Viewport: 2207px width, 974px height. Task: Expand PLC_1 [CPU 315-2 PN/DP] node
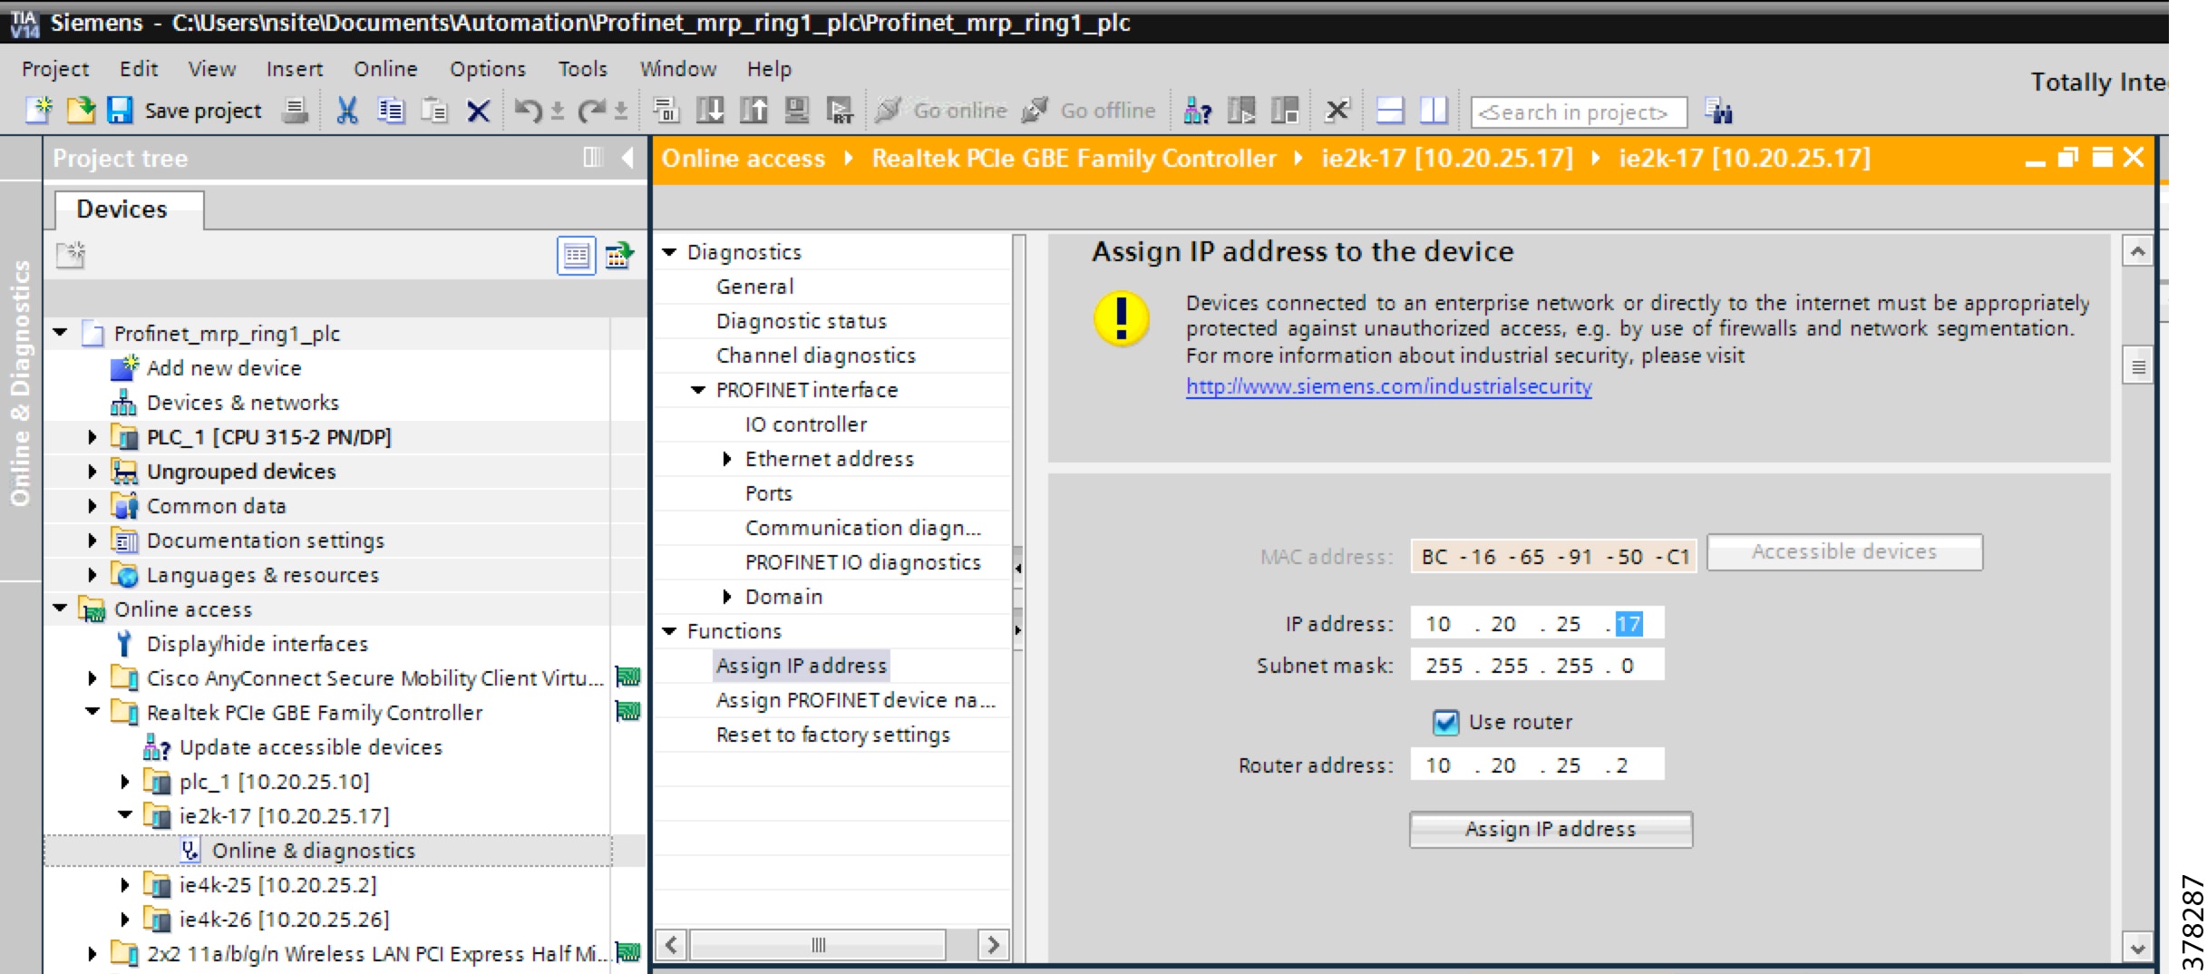point(92,437)
